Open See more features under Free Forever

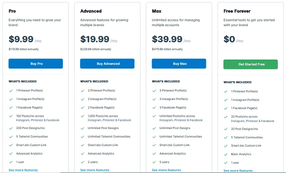click(238, 171)
